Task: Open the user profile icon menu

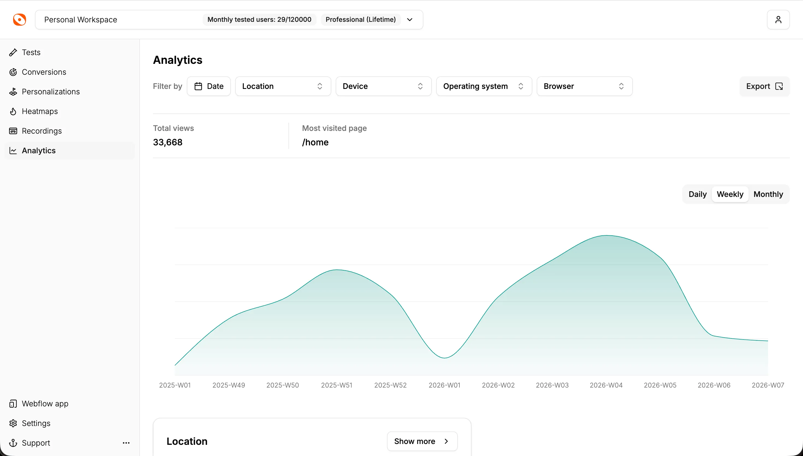Action: (x=778, y=20)
